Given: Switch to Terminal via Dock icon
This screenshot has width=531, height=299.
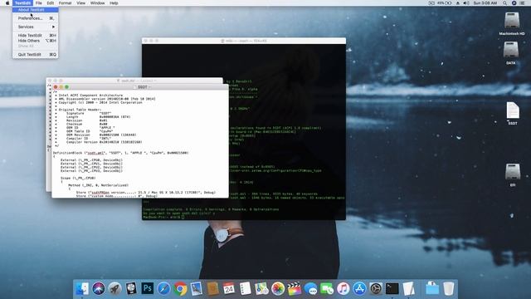Looking at the screenshot, I should (392, 289).
